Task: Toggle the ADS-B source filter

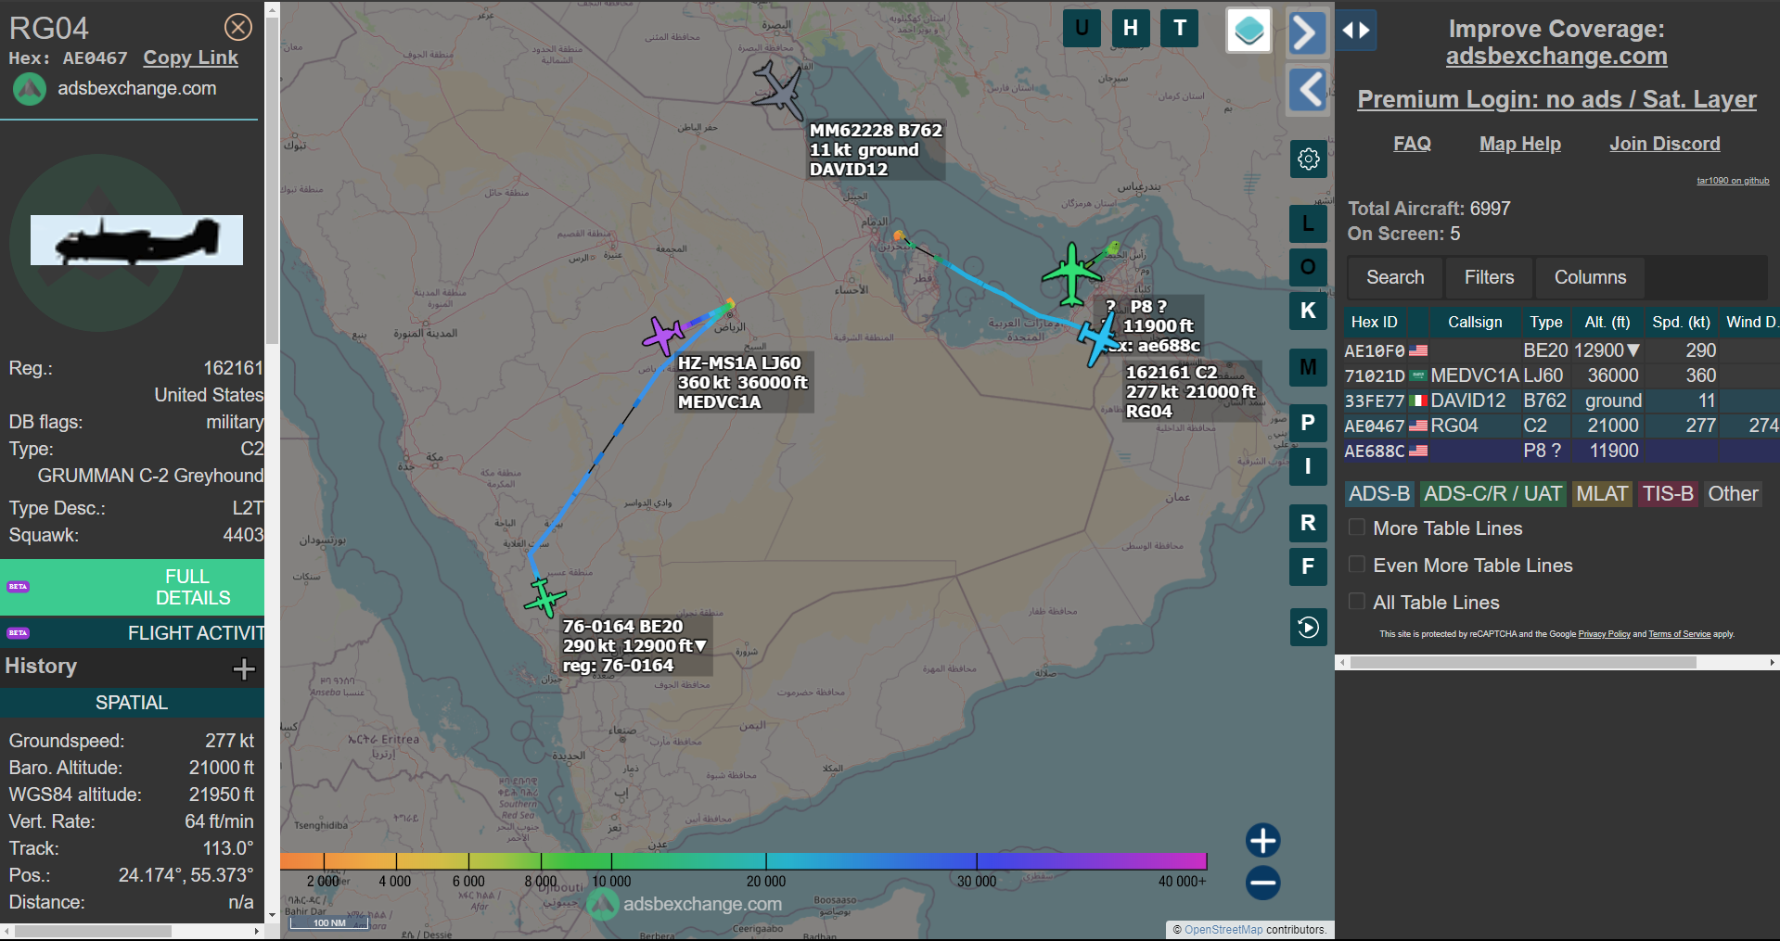Action: coord(1379,494)
